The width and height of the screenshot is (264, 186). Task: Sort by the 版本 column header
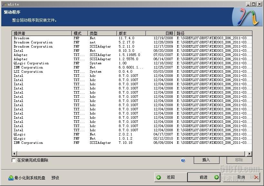click(x=131, y=33)
